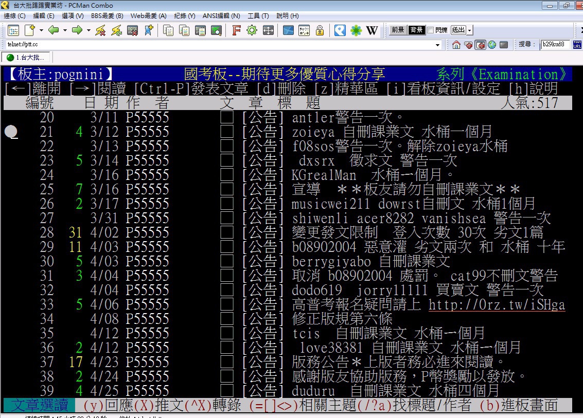Click post 20 antler警告一次
Image resolution: width=583 pixels, height=418 pixels.
click(347, 117)
